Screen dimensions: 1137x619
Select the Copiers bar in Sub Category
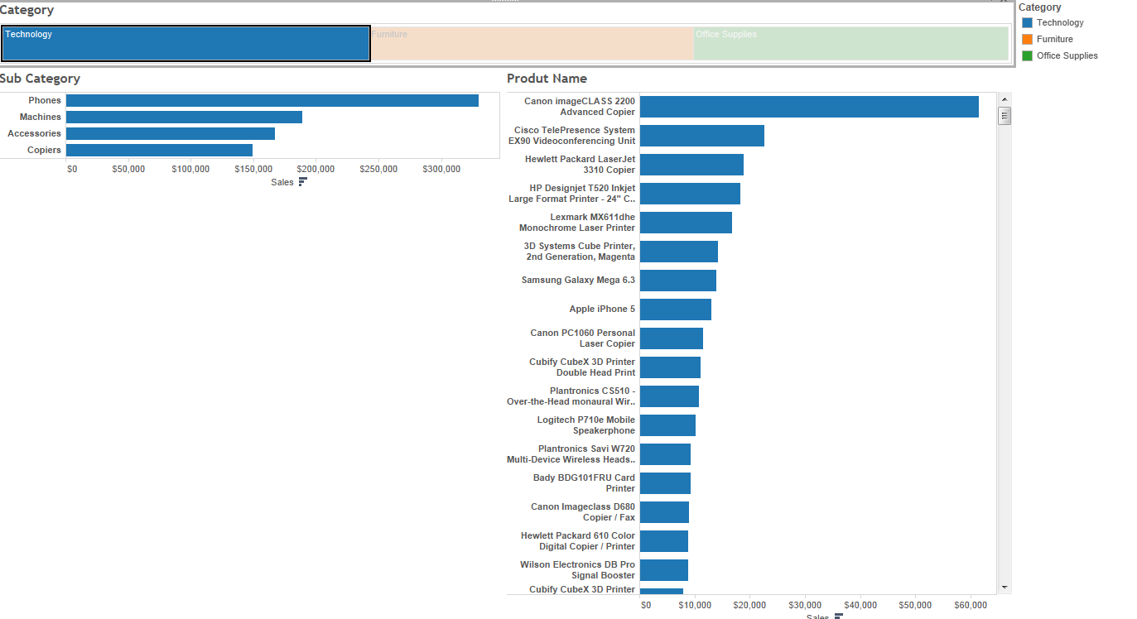159,150
